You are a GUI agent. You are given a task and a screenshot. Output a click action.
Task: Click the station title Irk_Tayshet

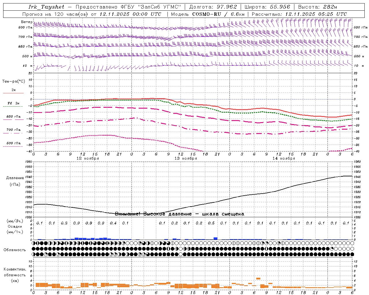pos(46,7)
